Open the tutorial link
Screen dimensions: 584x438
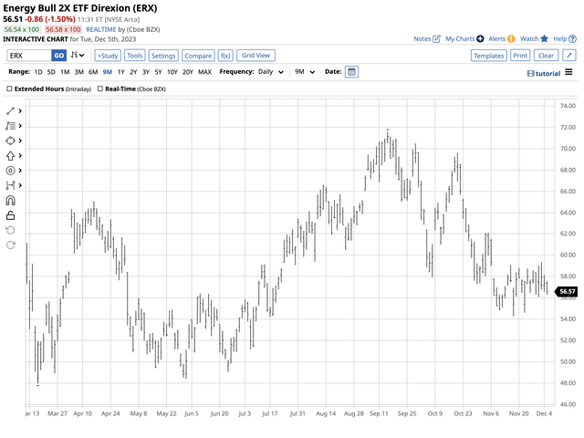tap(544, 73)
